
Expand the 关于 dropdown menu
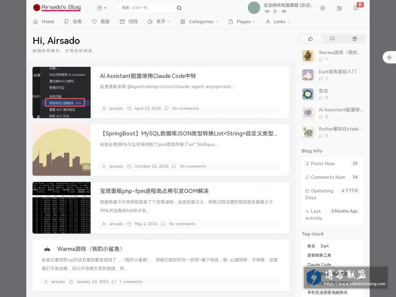pyautogui.click(x=158, y=21)
